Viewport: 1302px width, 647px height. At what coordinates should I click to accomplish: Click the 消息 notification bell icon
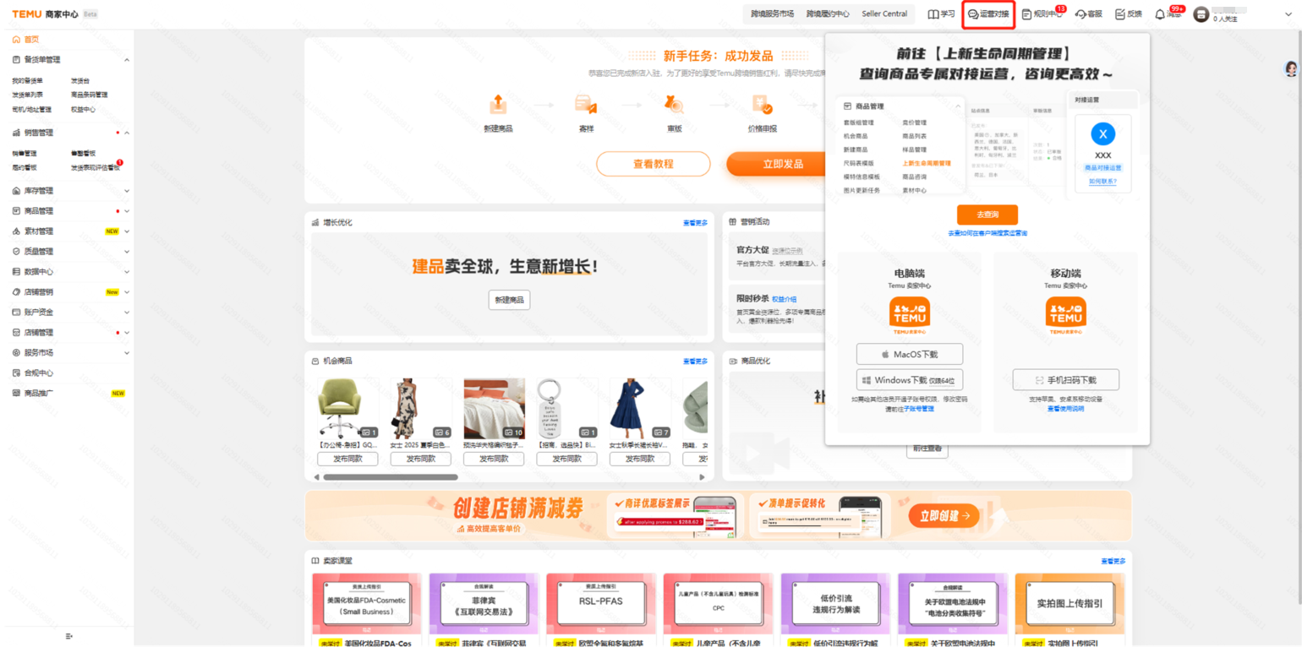click(x=1160, y=14)
